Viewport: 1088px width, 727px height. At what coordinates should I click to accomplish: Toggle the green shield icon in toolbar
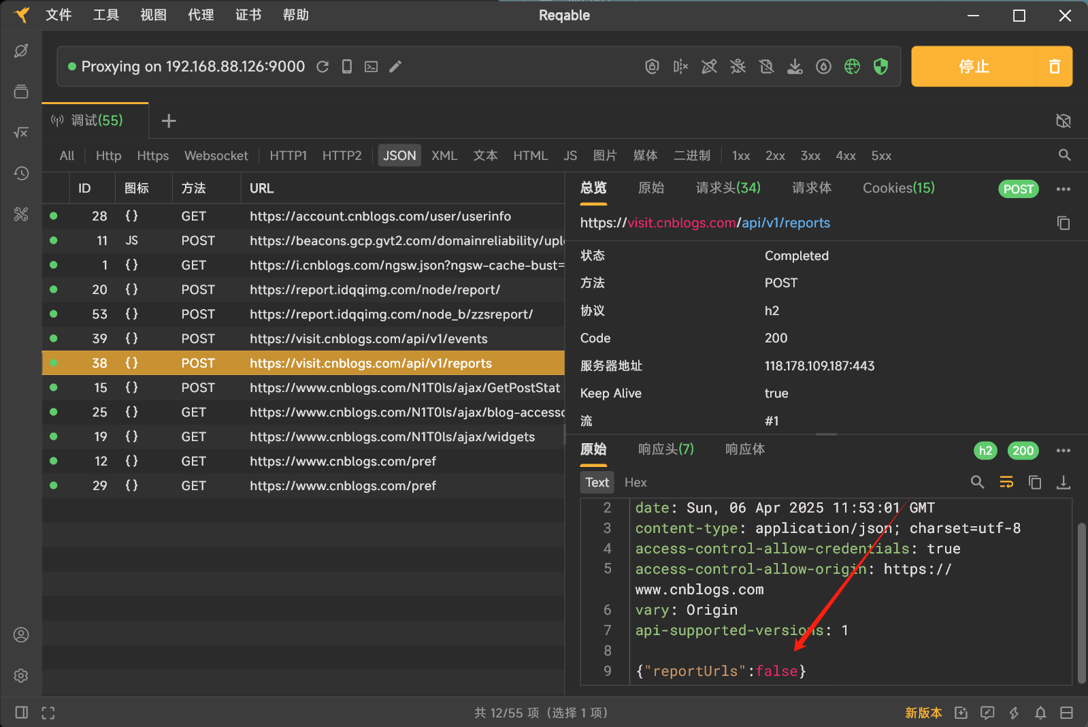(x=880, y=67)
